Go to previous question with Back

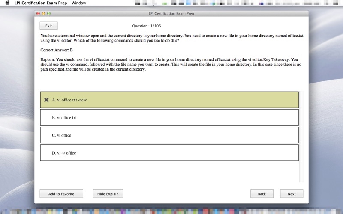(x=262, y=194)
